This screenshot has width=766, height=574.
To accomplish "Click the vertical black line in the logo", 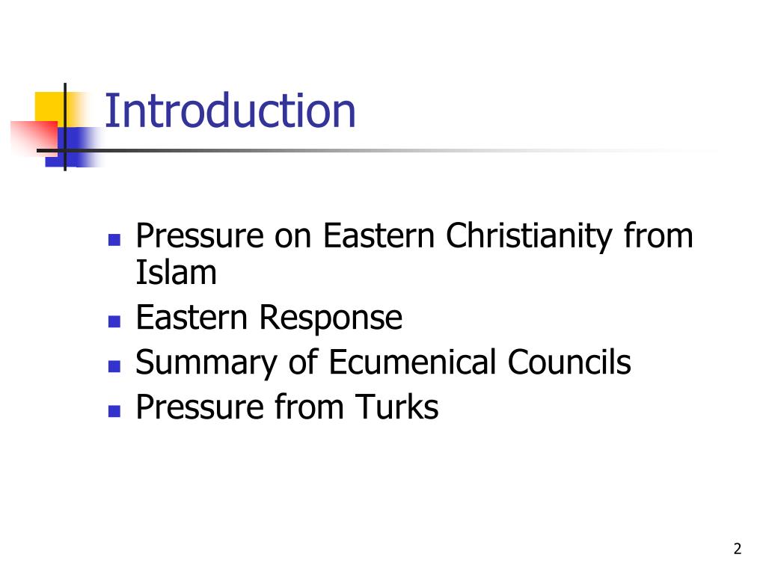I will (x=65, y=127).
